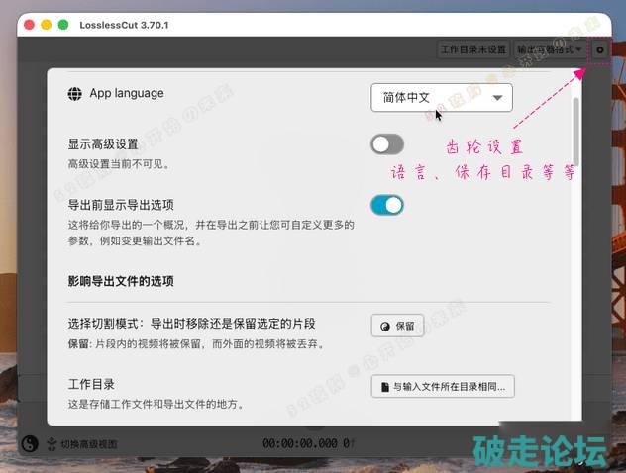Click the 影响导出文件的选项 heading
Viewport: 626px width, 473px height.
(121, 282)
